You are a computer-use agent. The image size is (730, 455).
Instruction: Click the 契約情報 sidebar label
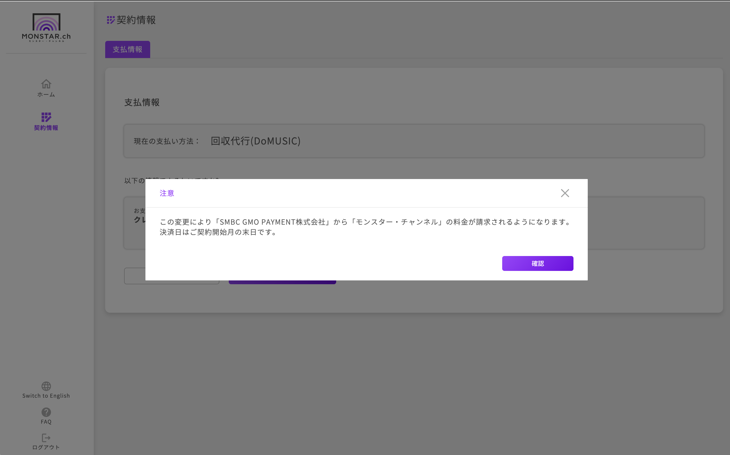click(46, 128)
